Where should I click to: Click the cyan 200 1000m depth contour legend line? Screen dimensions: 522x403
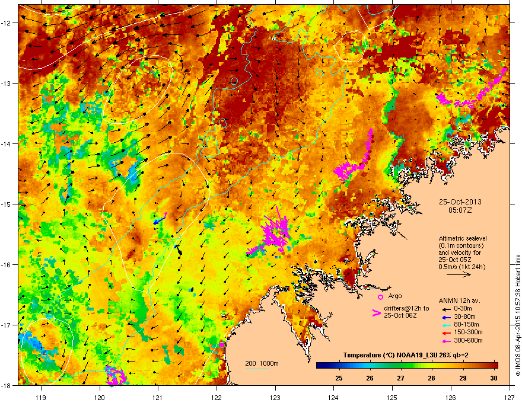tap(257, 369)
